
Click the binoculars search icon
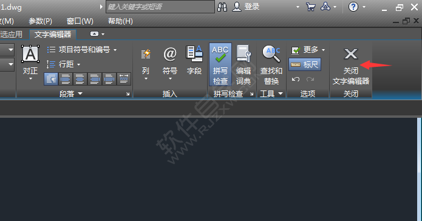[x=222, y=7]
